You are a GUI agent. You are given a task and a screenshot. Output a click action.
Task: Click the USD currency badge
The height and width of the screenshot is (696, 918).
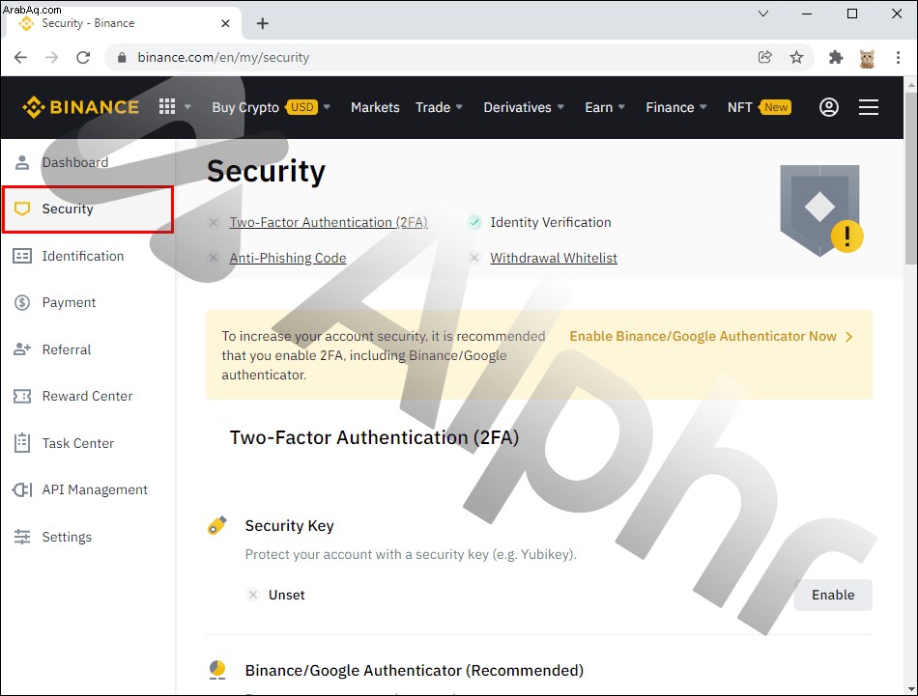pos(302,107)
